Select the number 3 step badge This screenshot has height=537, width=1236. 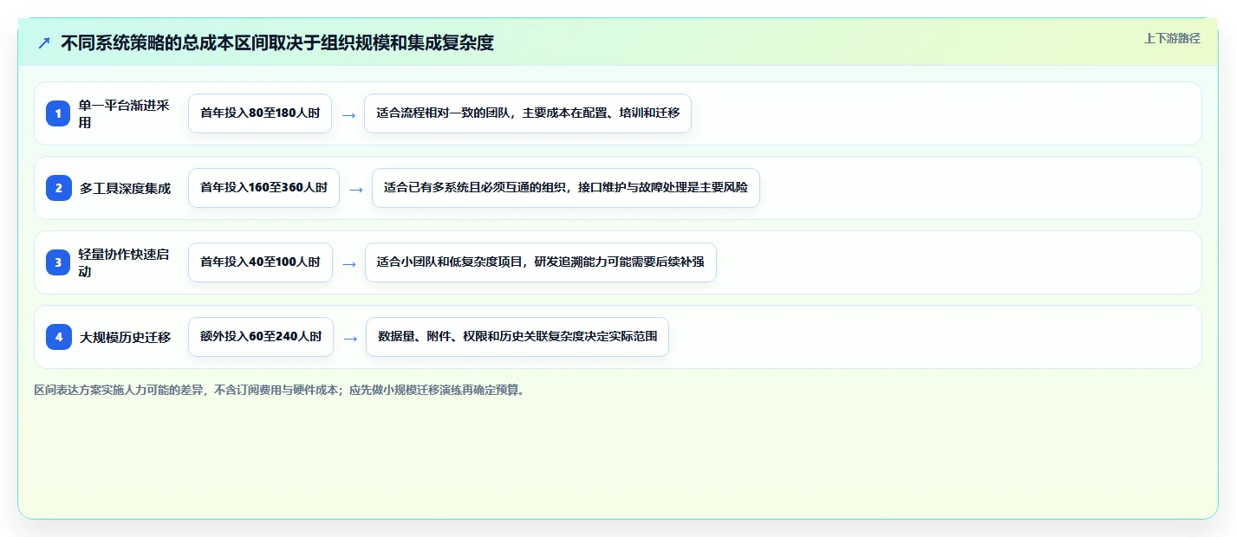tap(59, 262)
